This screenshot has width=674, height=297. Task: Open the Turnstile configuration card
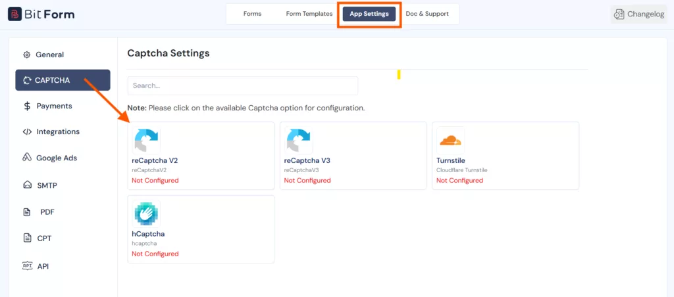pyautogui.click(x=505, y=155)
